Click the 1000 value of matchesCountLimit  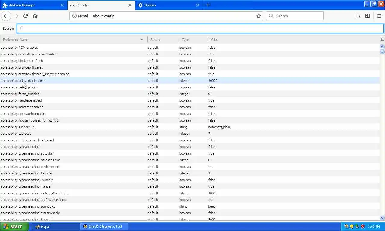[212, 193]
